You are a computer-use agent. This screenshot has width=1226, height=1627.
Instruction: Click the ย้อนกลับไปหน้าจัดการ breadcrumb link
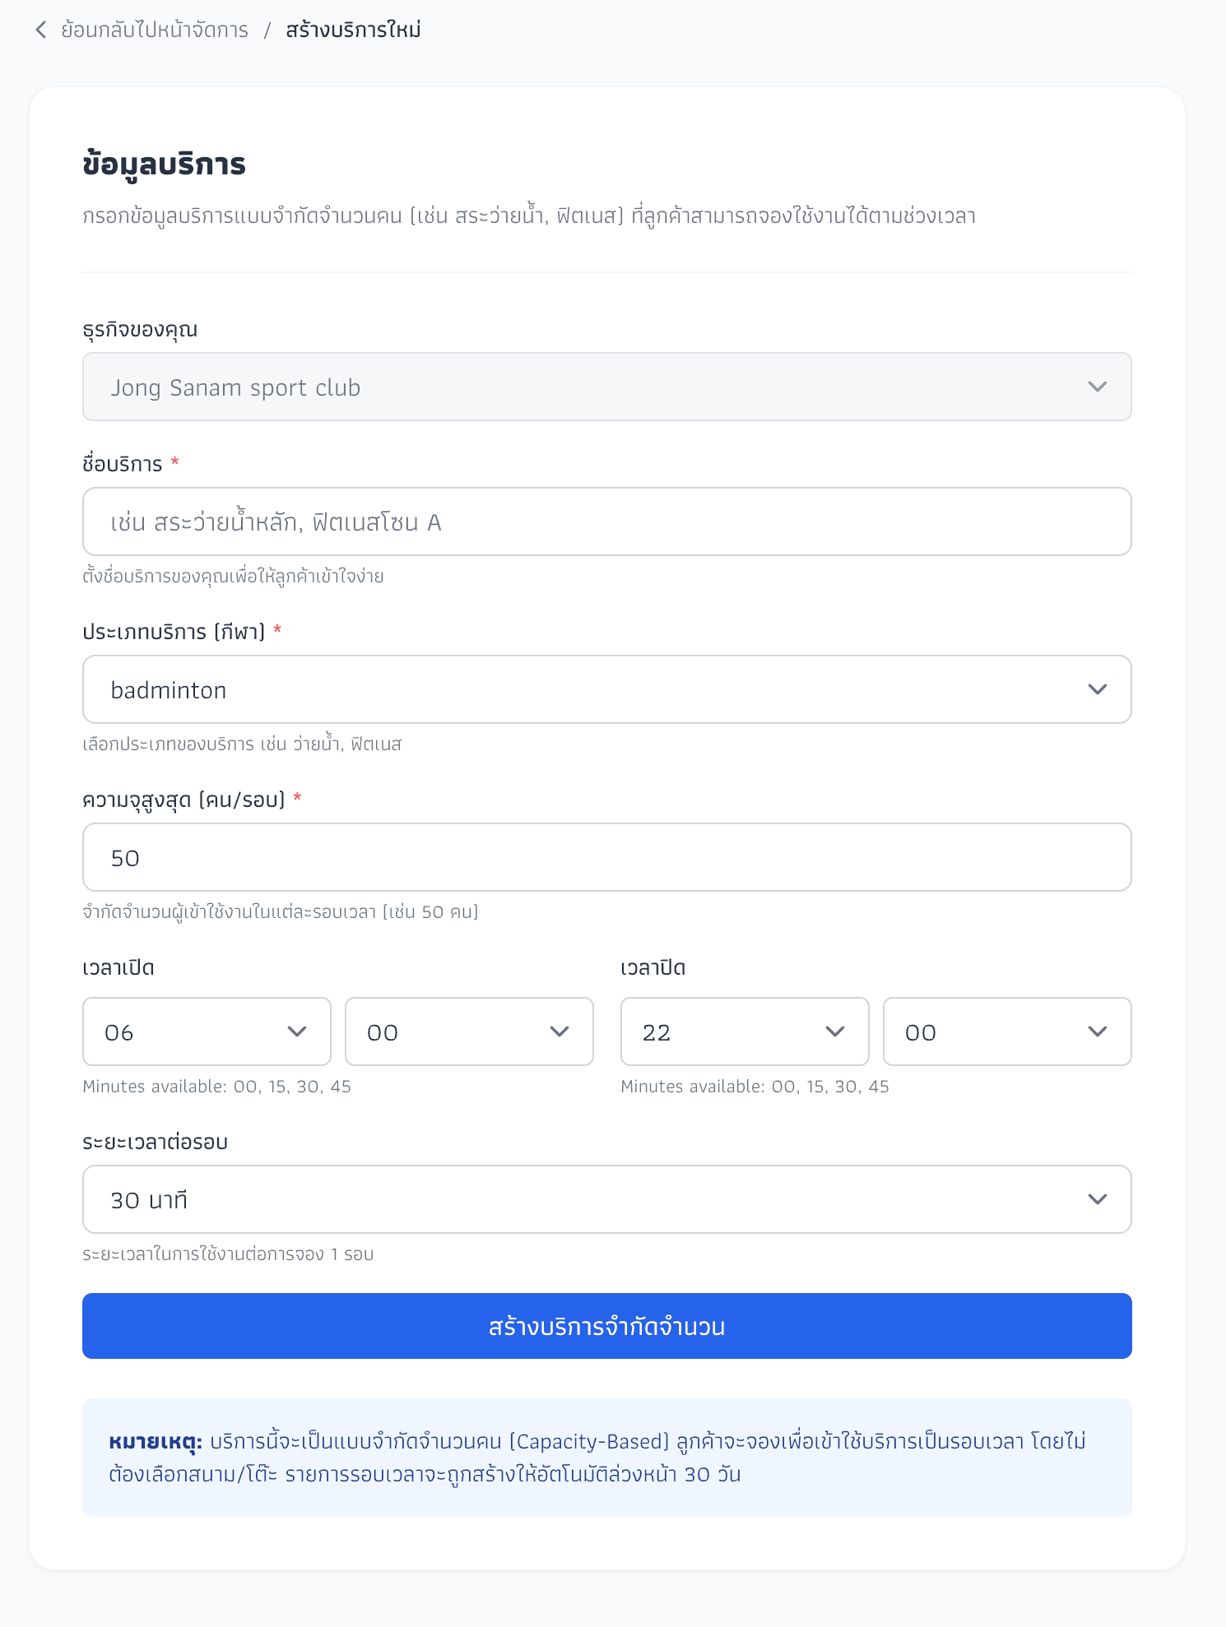(x=153, y=30)
